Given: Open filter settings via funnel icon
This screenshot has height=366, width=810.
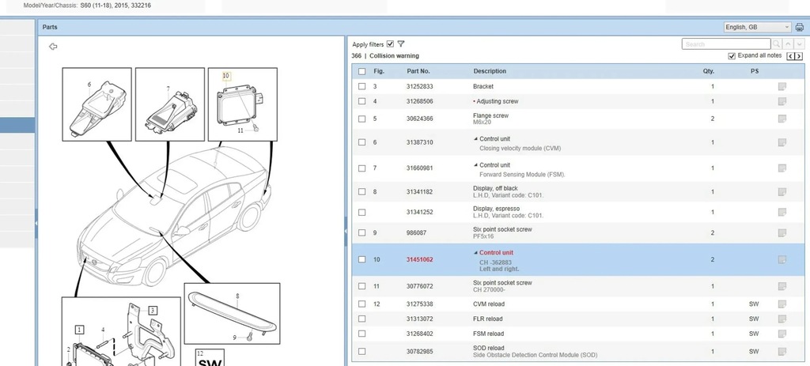Looking at the screenshot, I should pos(401,44).
